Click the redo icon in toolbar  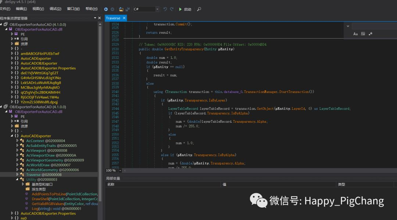click(172, 9)
